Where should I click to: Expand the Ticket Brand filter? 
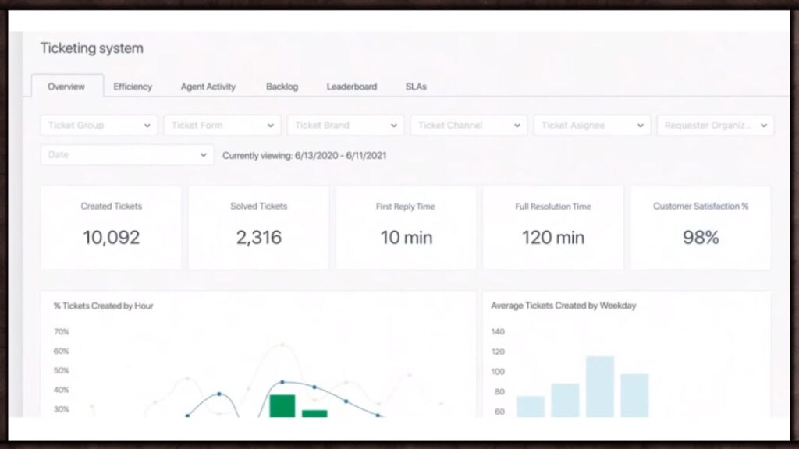click(346, 126)
